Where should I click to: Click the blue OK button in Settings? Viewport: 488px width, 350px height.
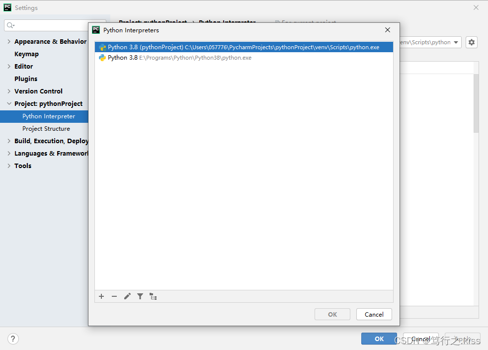(x=379, y=339)
